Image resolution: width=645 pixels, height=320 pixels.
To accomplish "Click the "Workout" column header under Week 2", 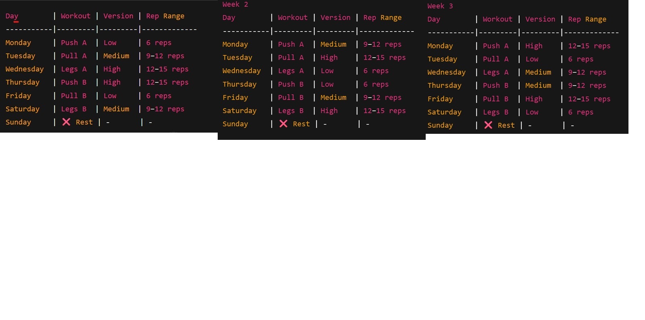I will point(292,18).
